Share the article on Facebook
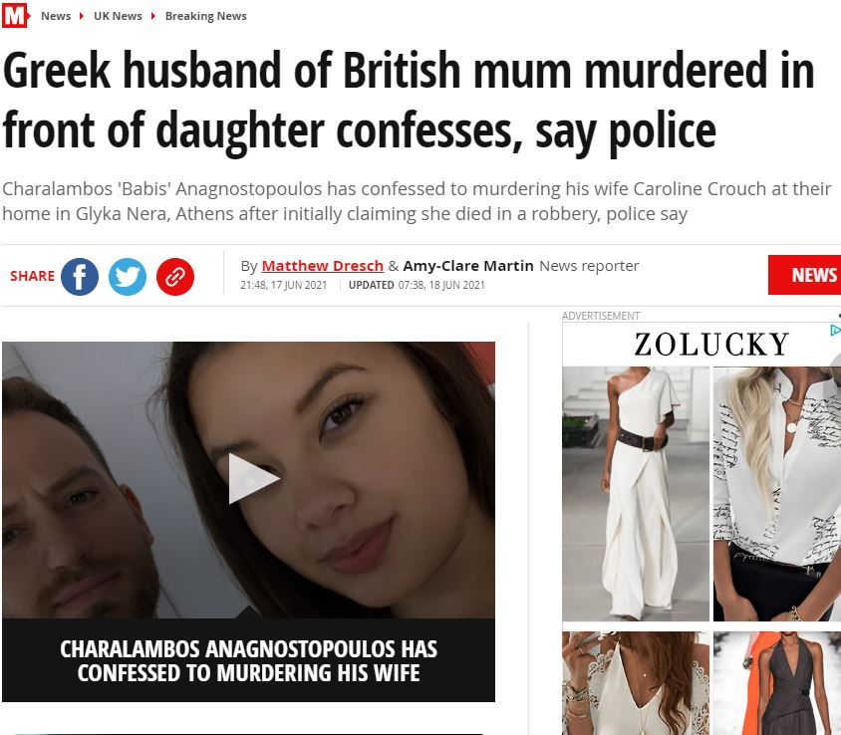The image size is (841, 735). pos(80,277)
